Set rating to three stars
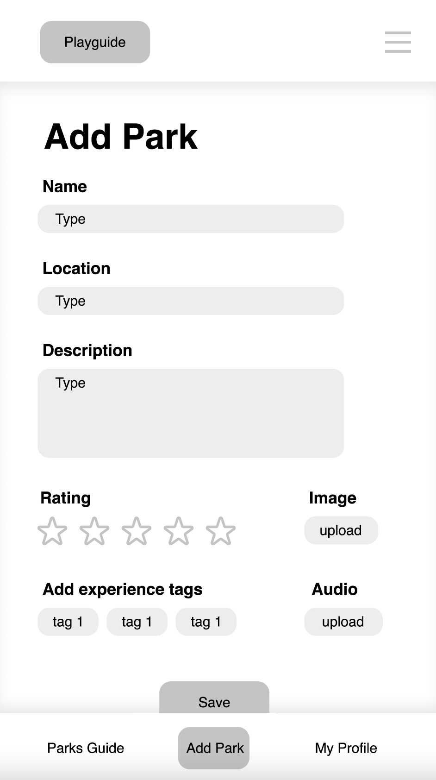This screenshot has width=436, height=780. pos(137,531)
